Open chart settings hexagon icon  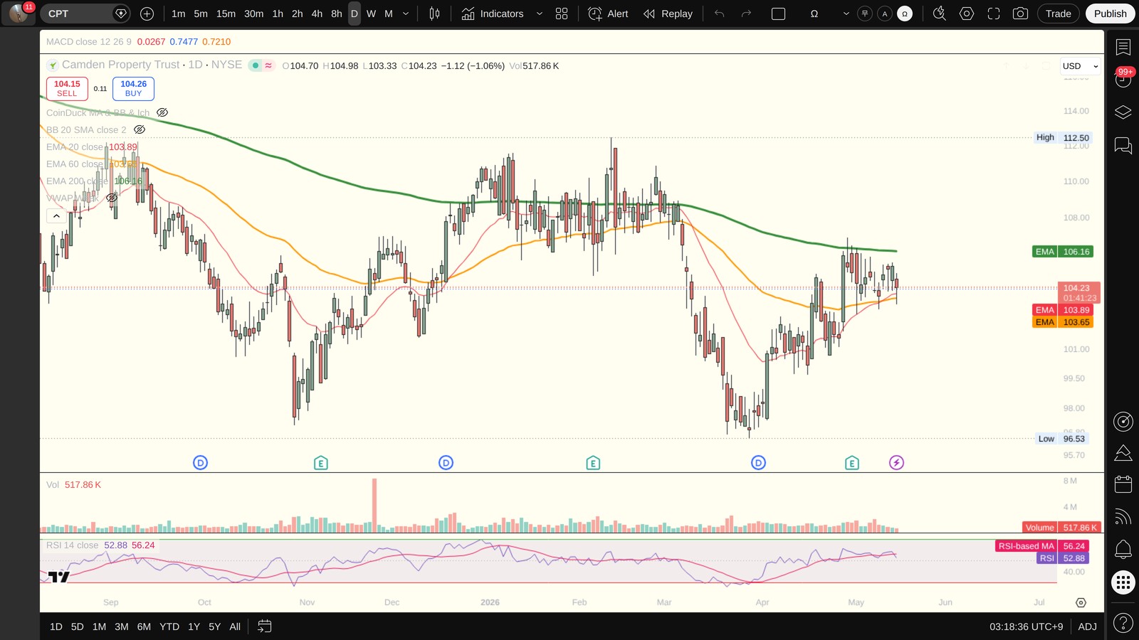pyautogui.click(x=967, y=14)
